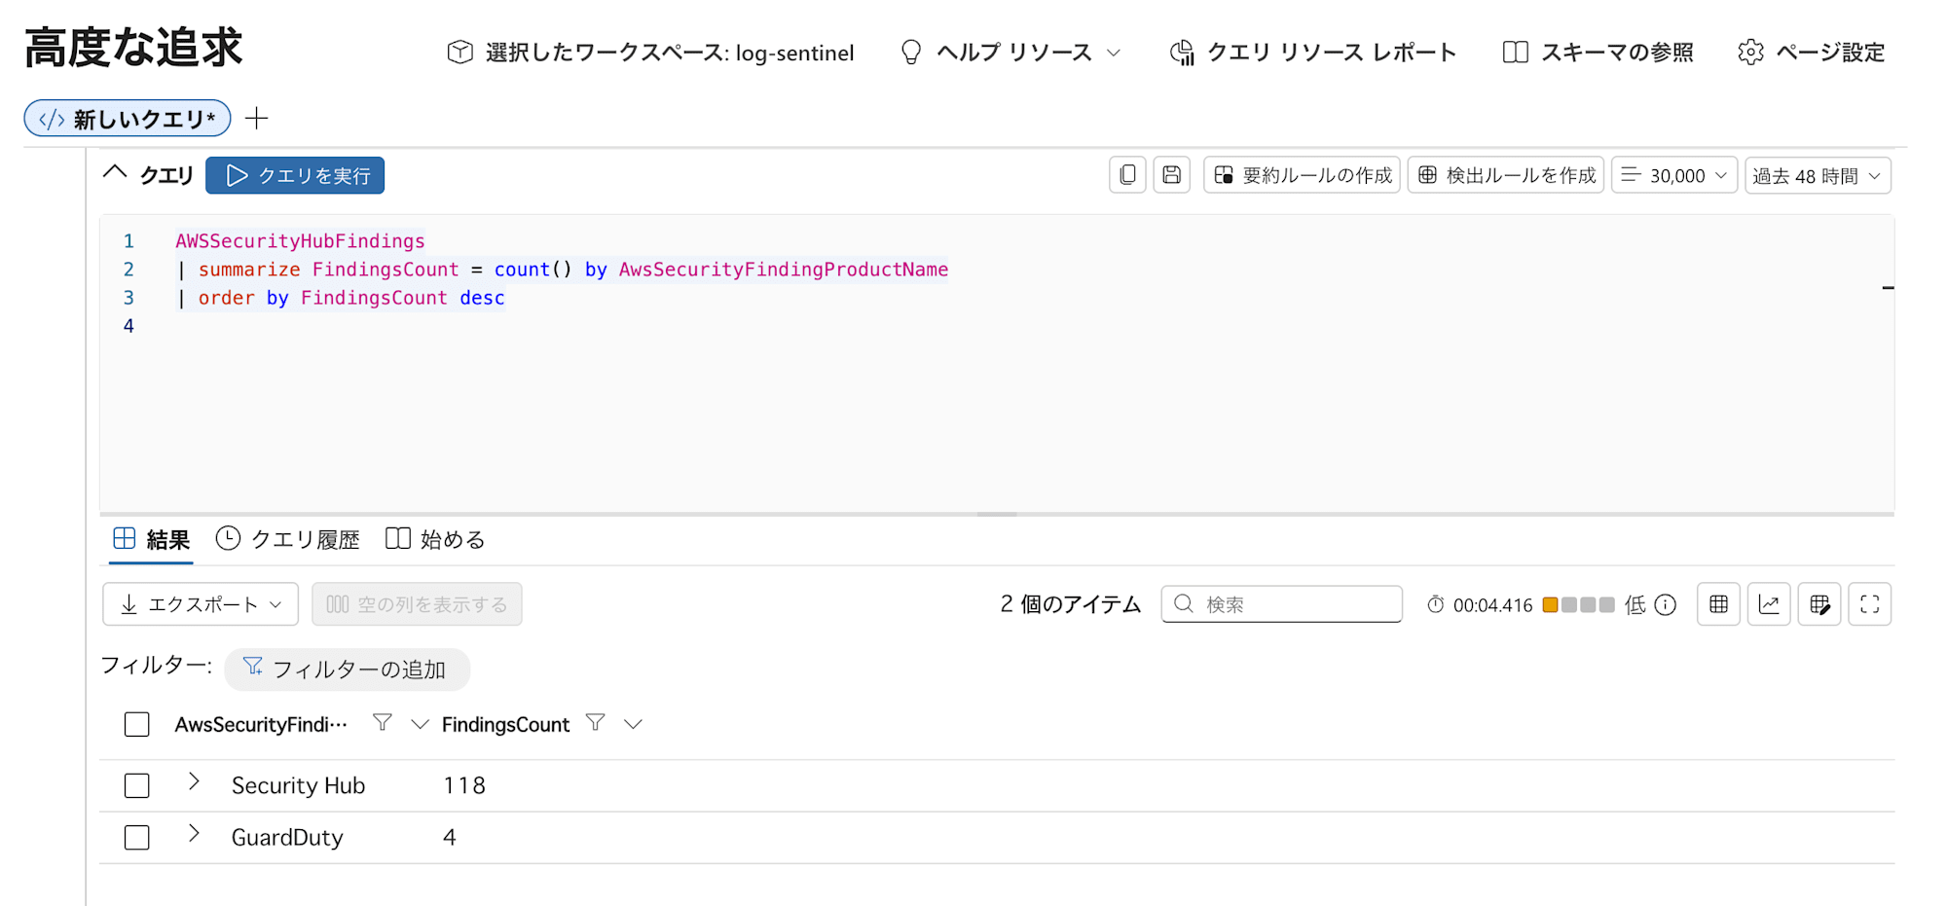1947x906 pixels.
Task: Select all rows header checkbox
Action: [x=137, y=724]
